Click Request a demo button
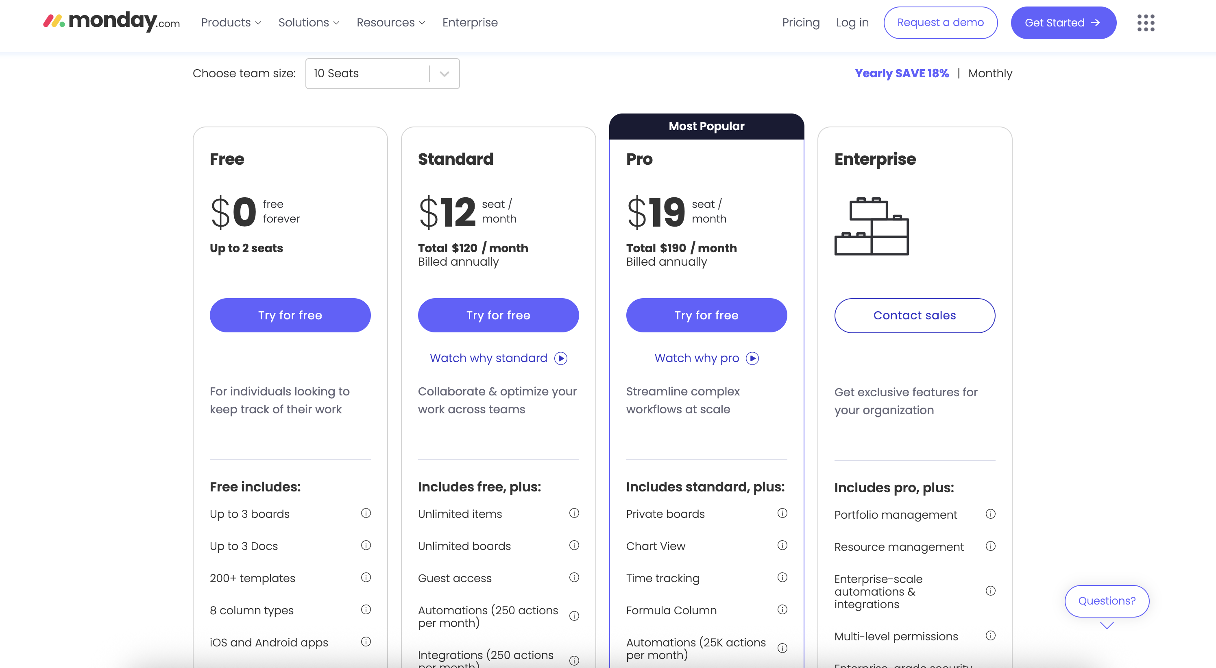 point(940,23)
